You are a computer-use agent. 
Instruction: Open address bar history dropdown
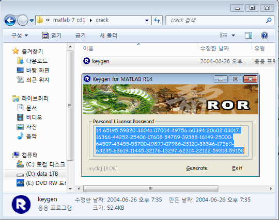point(147,21)
